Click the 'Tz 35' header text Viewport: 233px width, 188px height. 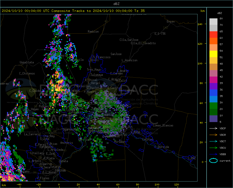pos(139,11)
